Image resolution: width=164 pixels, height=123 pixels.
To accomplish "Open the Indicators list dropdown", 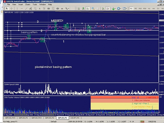I will [113, 9].
